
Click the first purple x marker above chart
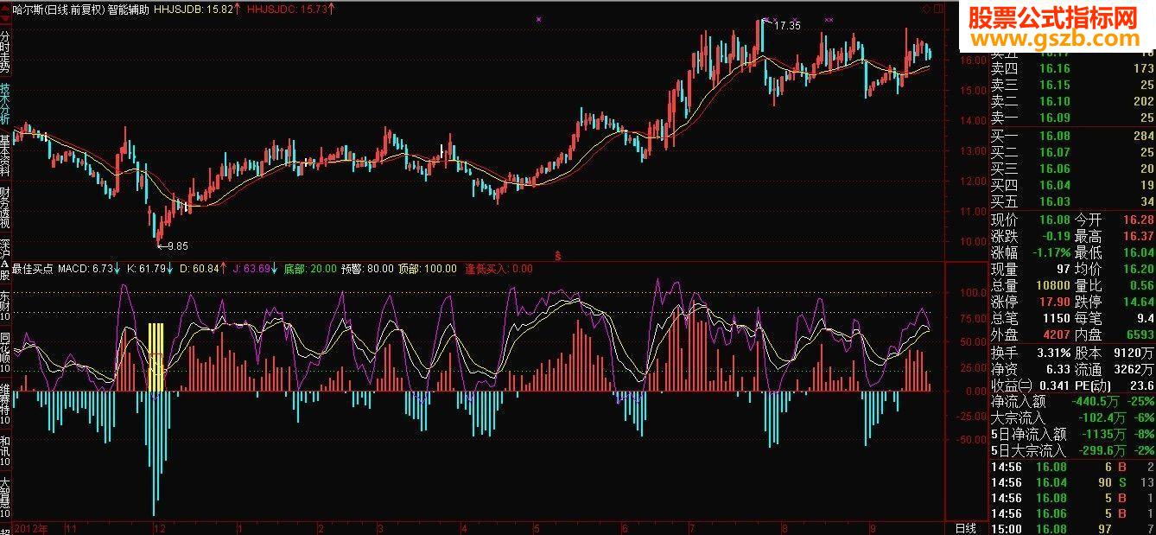coord(539,19)
